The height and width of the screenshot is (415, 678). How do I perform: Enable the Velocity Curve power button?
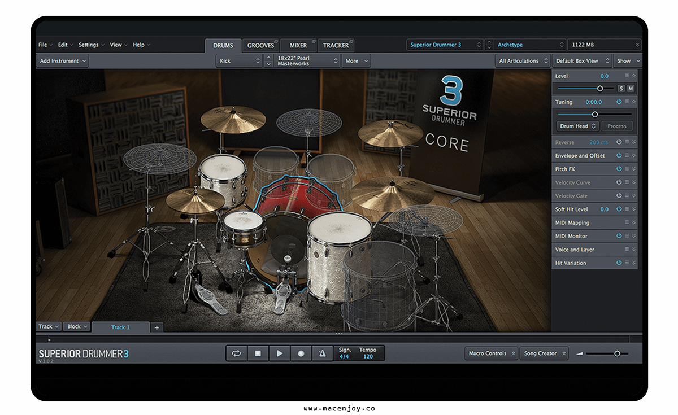tap(619, 182)
